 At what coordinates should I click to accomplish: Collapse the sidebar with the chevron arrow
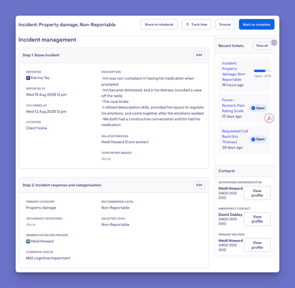pyautogui.click(x=274, y=43)
